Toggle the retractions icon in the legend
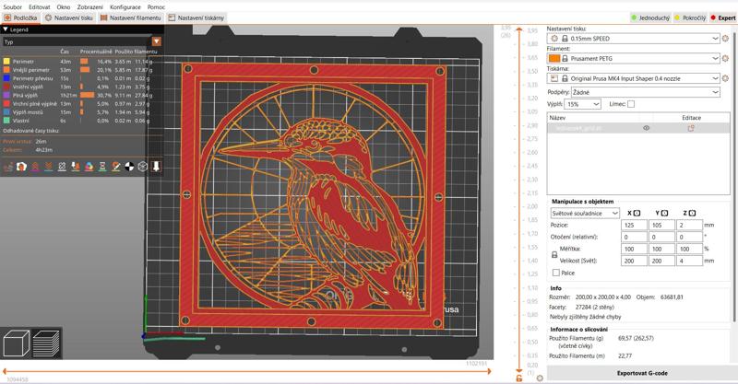The height and width of the screenshot is (384, 738). pos(35,167)
